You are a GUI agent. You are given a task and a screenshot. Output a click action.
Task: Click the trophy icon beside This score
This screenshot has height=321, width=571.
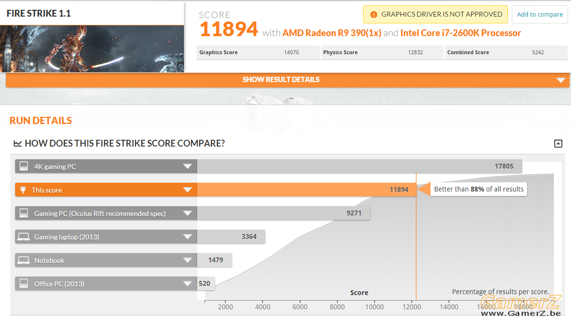pos(23,190)
